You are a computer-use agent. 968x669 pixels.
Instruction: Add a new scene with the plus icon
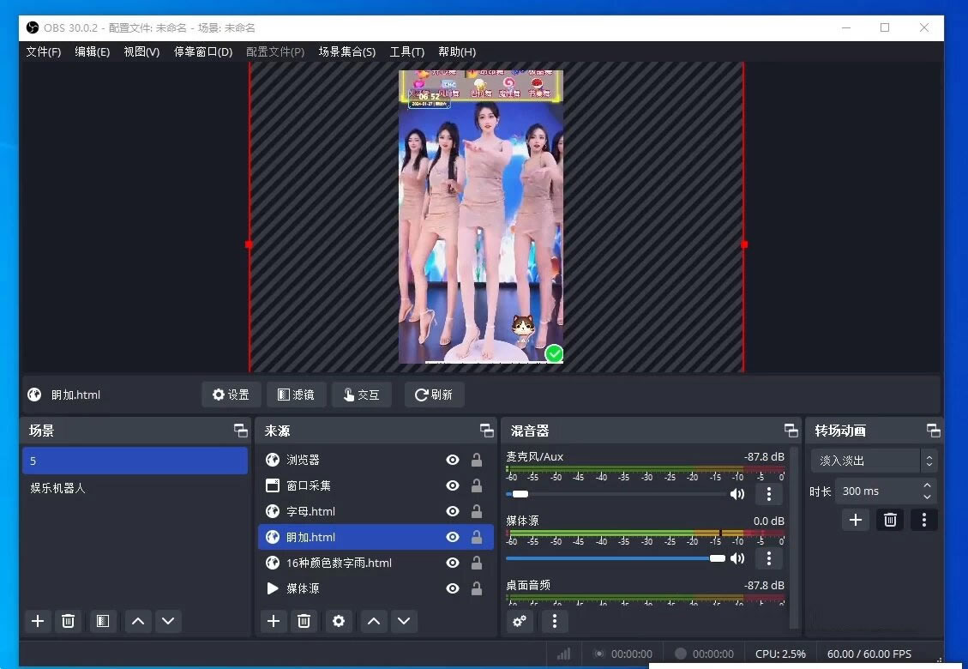click(38, 621)
